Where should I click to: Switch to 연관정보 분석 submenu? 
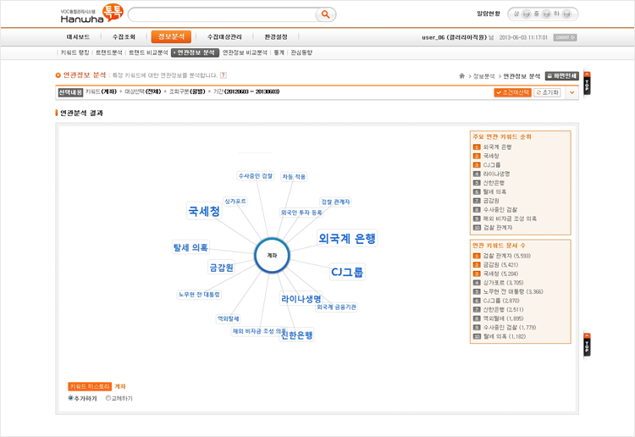point(195,53)
